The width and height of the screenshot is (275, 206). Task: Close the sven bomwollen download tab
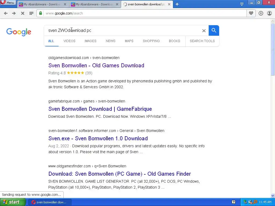pos(169,4)
